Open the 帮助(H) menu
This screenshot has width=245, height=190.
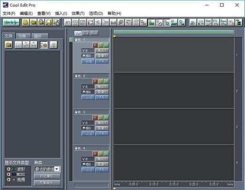pos(114,13)
